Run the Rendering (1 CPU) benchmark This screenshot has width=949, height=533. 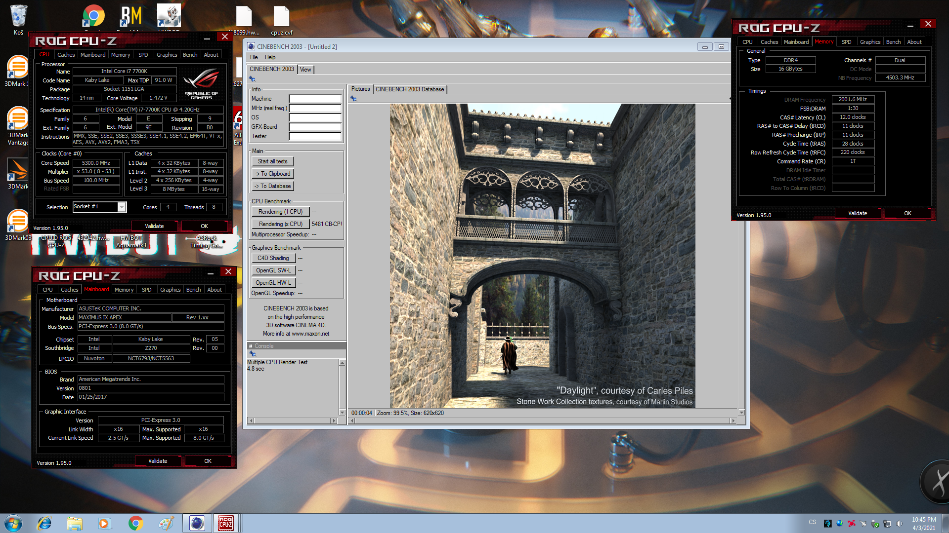click(280, 212)
